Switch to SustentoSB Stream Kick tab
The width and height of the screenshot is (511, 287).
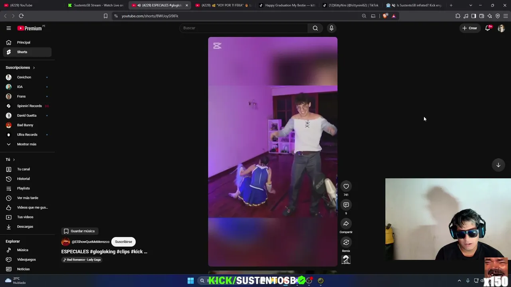click(96, 5)
